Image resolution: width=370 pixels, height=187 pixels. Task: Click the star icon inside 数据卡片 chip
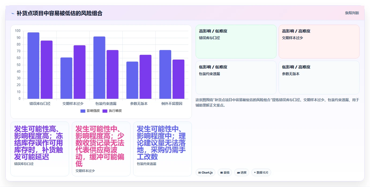255,173
